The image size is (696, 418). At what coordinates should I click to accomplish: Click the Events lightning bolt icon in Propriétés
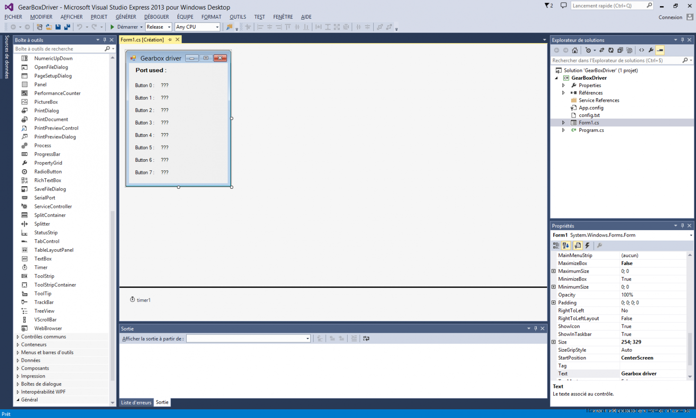coord(587,246)
